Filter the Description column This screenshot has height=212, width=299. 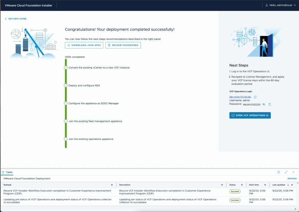pyautogui.click(x=222, y=185)
